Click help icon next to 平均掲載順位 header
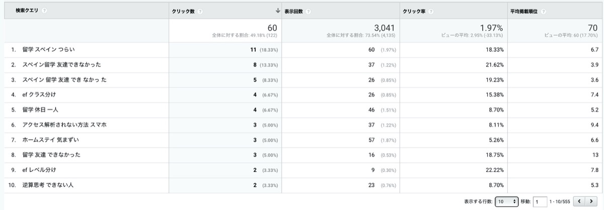604x210 pixels. click(544, 11)
